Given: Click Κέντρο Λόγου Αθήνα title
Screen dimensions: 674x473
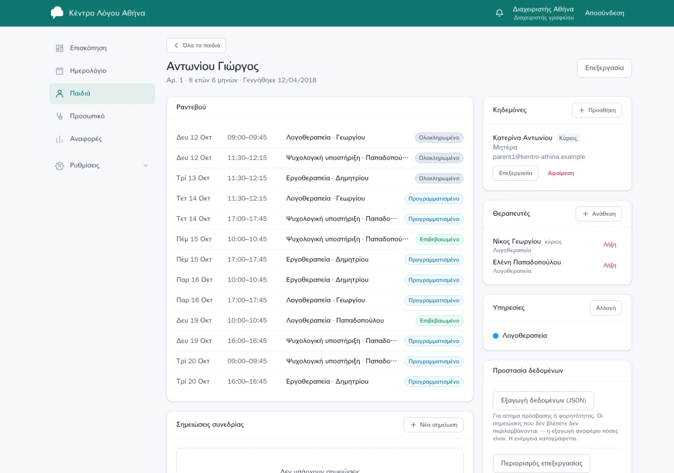Looking at the screenshot, I should [x=107, y=13].
